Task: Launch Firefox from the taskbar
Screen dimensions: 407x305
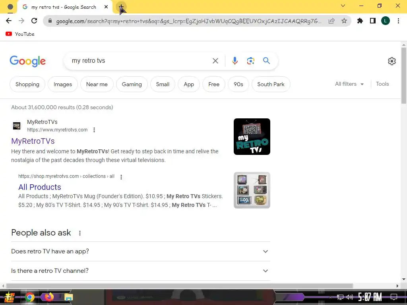Action: pos(49,297)
